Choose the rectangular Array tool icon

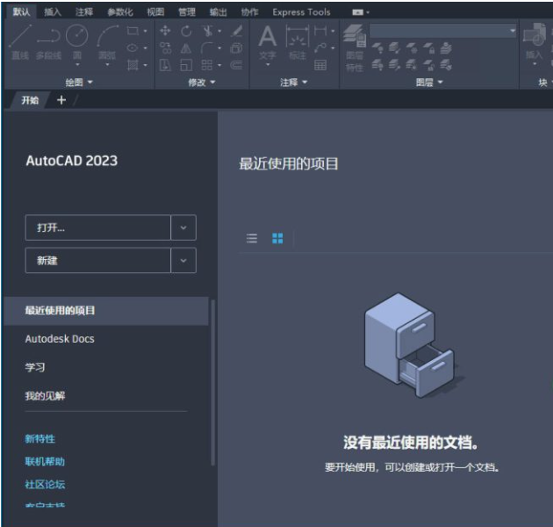[x=207, y=65]
